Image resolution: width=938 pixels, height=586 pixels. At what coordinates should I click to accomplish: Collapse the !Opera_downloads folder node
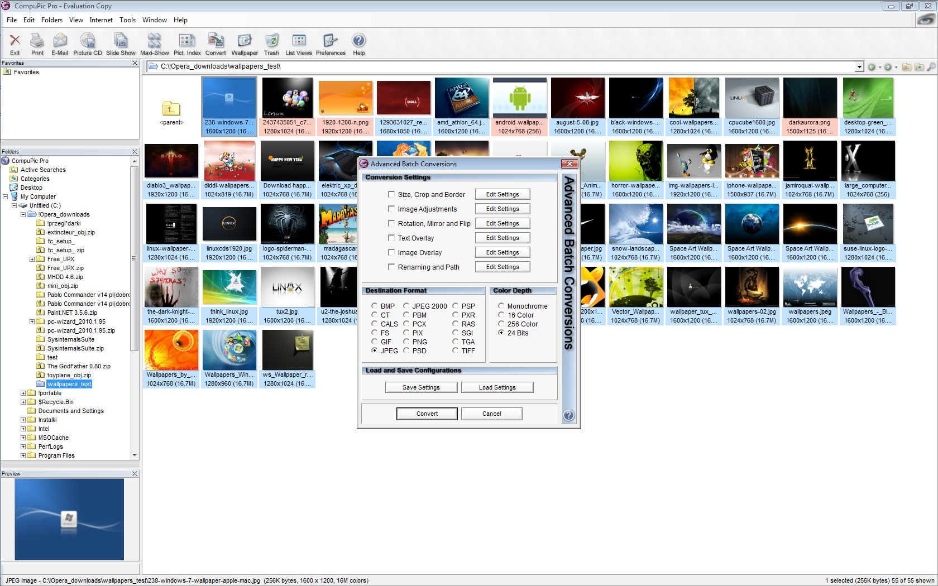click(23, 214)
